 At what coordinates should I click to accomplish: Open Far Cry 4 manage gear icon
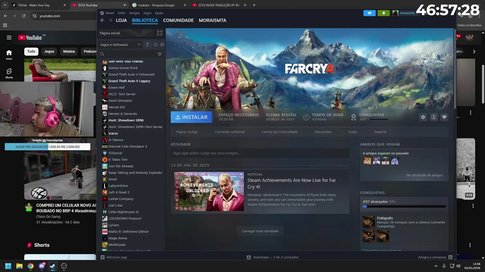423,117
